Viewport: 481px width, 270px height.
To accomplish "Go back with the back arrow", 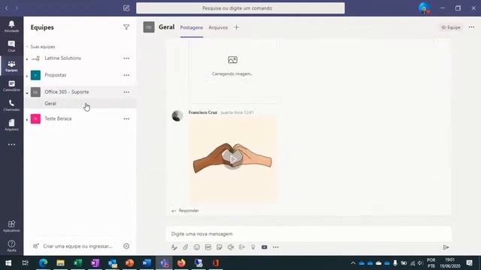I will click(7, 8).
